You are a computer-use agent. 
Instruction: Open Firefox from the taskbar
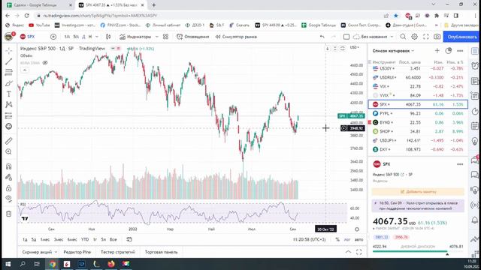click(x=111, y=264)
